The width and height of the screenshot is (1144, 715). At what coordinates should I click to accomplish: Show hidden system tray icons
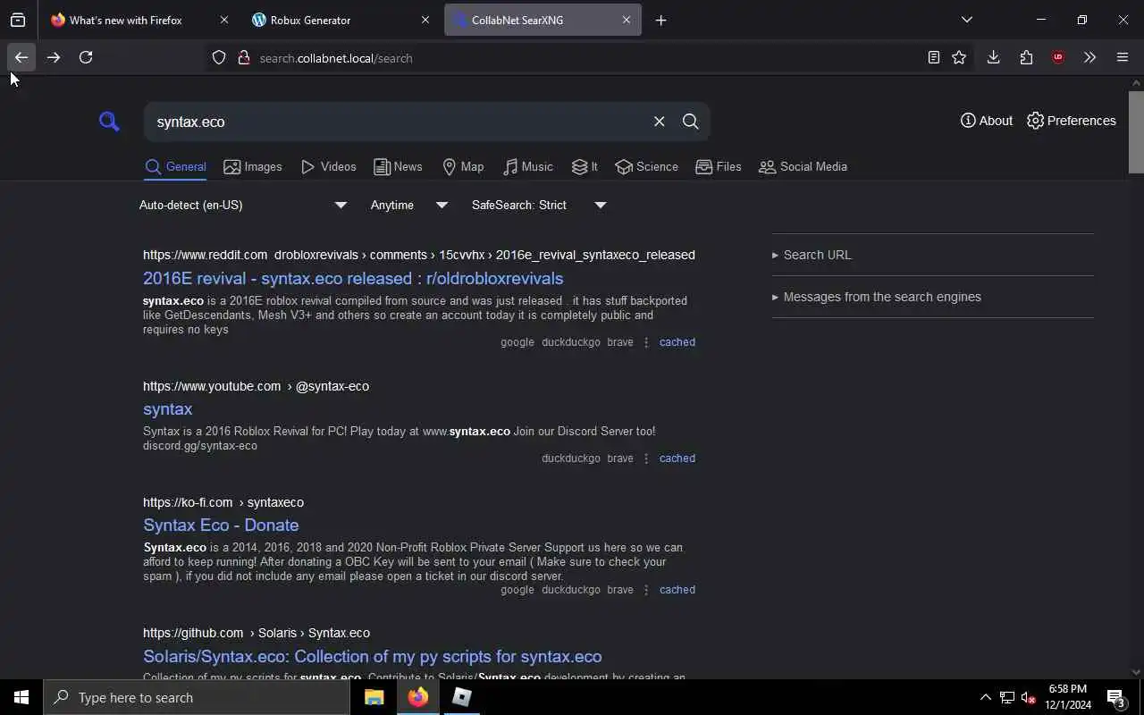click(985, 697)
